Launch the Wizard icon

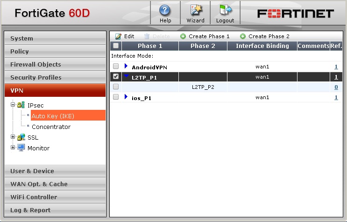(x=195, y=10)
